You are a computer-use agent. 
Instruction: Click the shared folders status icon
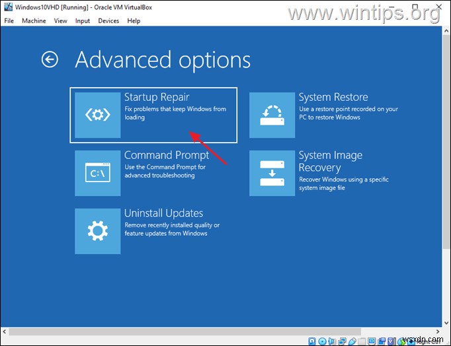click(362, 341)
